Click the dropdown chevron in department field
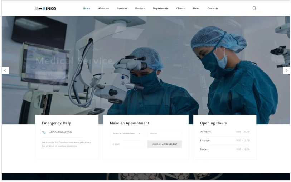This screenshot has width=291, height=182. (139, 133)
